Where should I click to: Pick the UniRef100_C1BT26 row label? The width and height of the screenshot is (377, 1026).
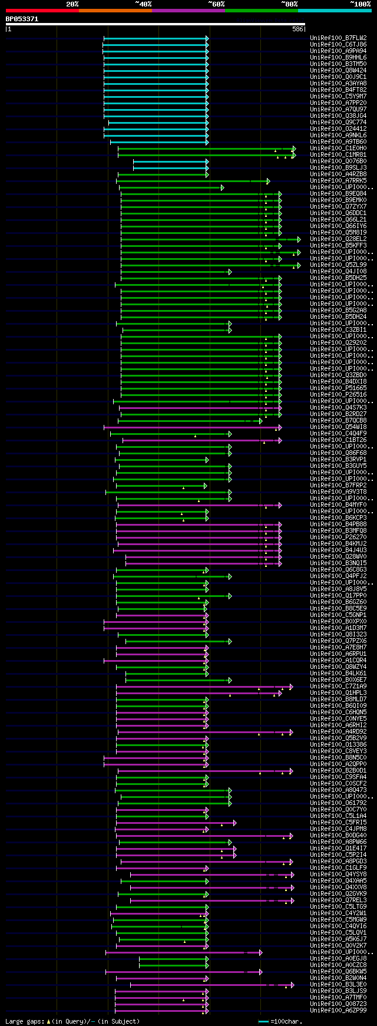click(338, 440)
